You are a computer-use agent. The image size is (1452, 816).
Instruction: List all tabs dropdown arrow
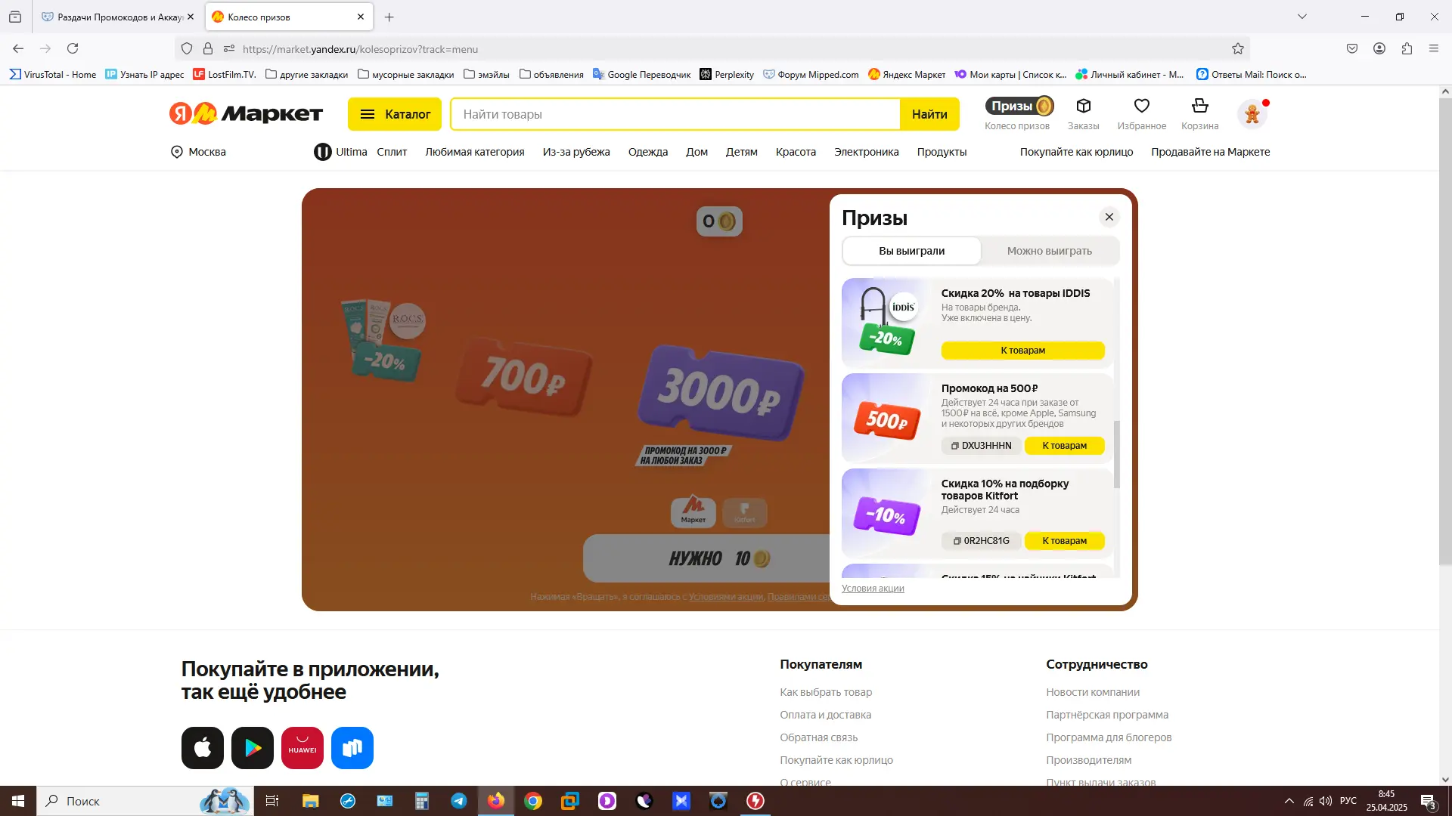1302,17
